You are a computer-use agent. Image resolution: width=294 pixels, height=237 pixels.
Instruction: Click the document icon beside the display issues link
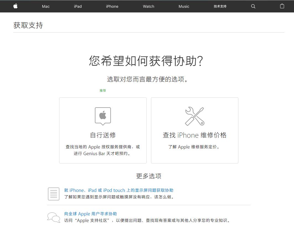pyautogui.click(x=53, y=194)
